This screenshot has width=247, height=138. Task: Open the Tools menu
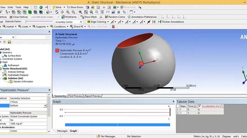(18, 7)
